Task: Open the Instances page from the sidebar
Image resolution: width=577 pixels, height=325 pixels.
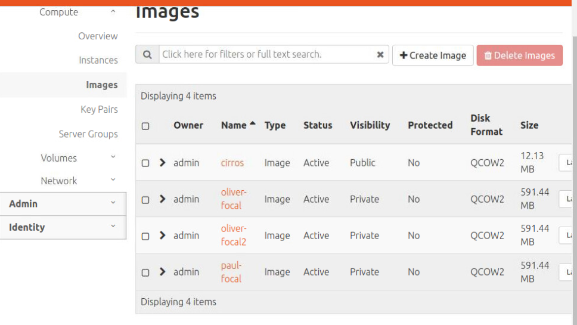Action: (98, 60)
